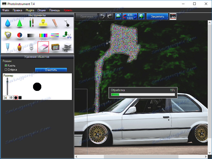Screen dimensions: 212x159
Task: Select the green cone Sharpen tool
Action: [x=20, y=23]
